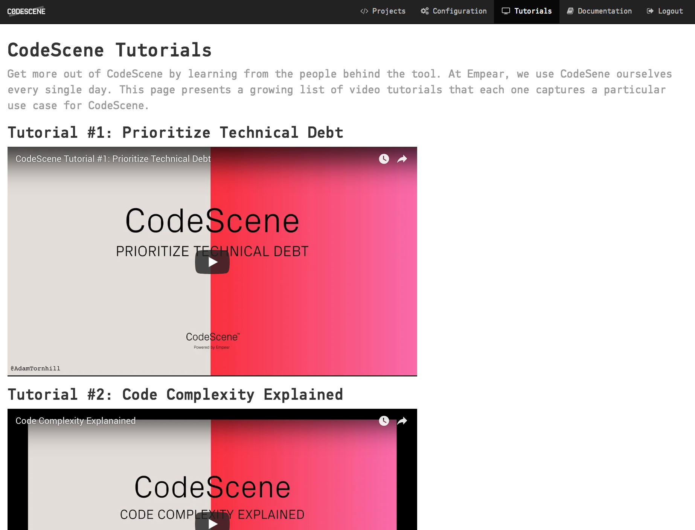Click Logout in the navigation bar
695x530 pixels.
(665, 11)
